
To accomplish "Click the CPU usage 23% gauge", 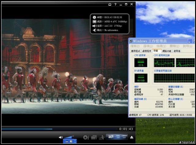I will pos(141,63).
